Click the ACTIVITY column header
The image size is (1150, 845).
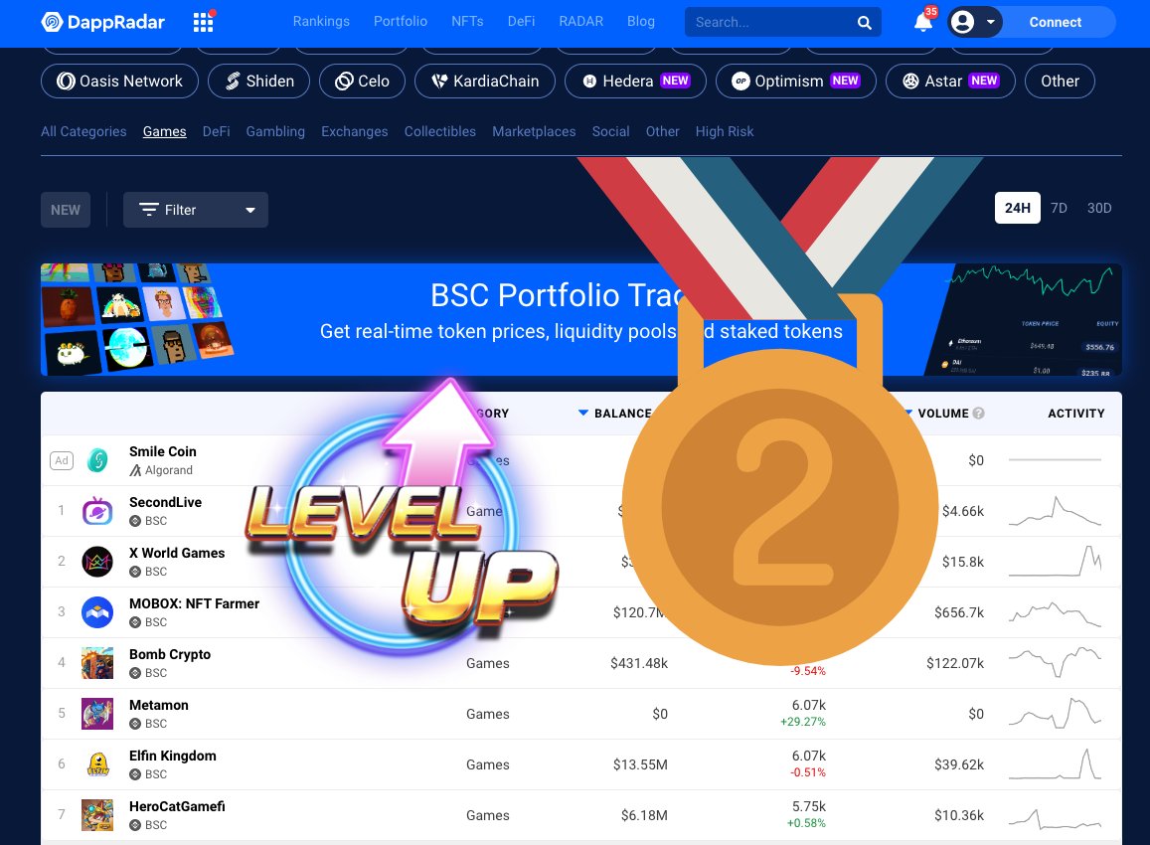1075,413
